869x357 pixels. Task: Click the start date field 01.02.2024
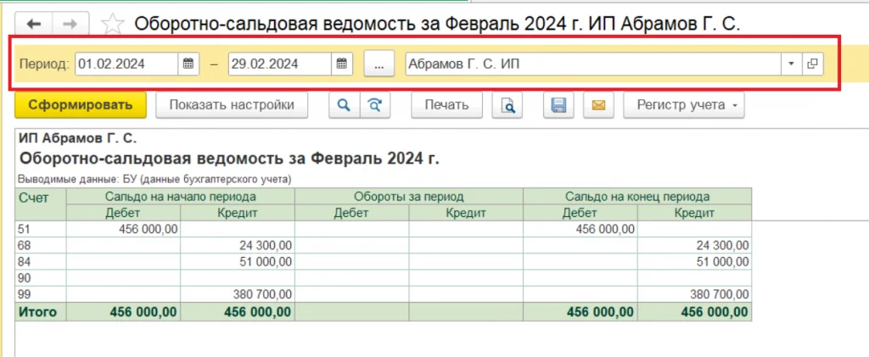tap(126, 64)
